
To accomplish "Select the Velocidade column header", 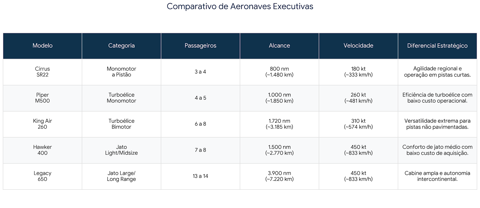I will (x=358, y=45).
